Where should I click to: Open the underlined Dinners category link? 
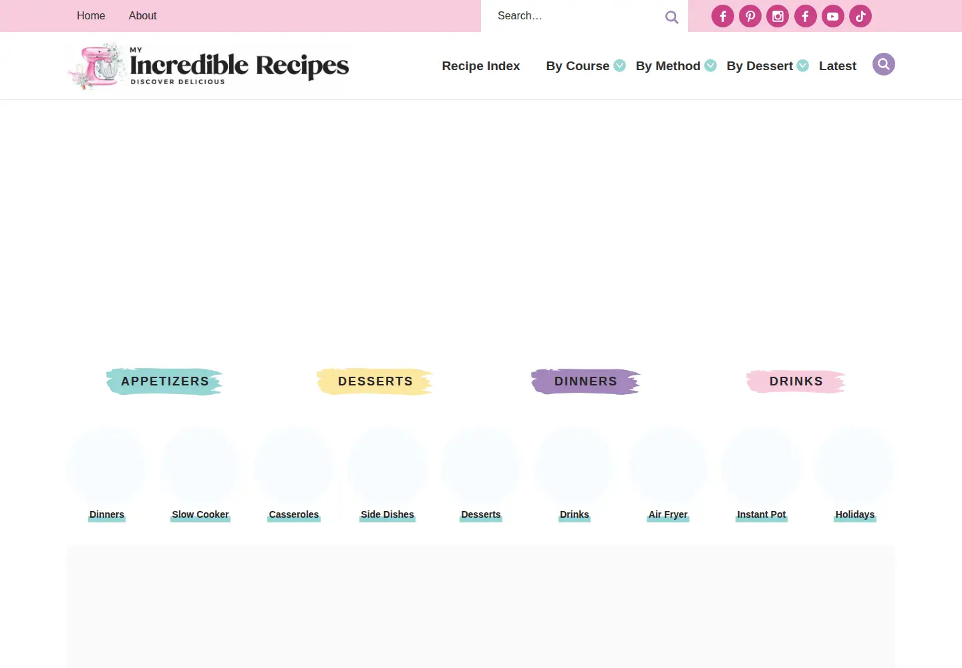(107, 515)
